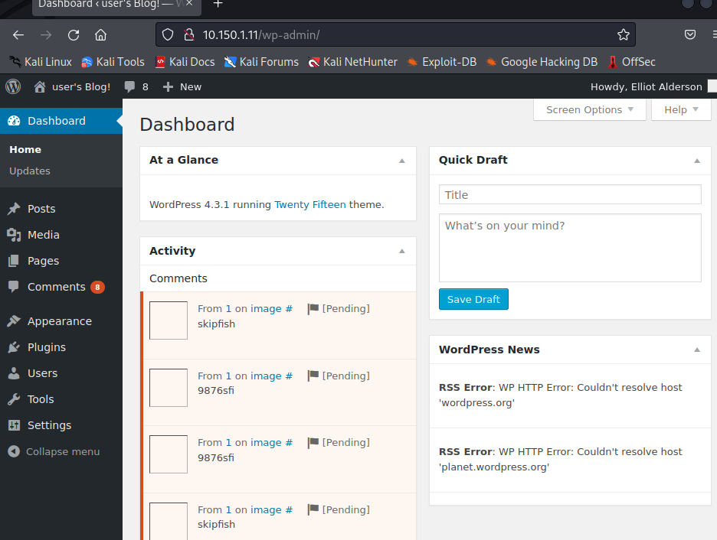Click the Save Draft button

[x=473, y=299]
